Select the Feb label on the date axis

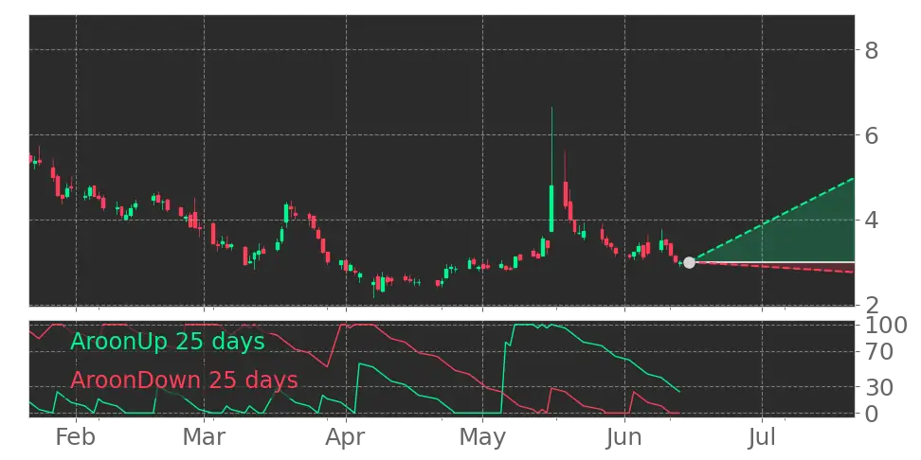click(76, 437)
